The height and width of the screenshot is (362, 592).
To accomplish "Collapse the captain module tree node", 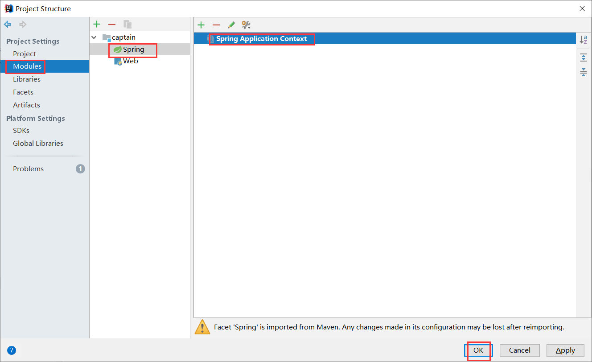I will click(x=94, y=37).
